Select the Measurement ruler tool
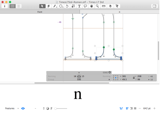The width and height of the screenshot is (162, 130). (x=103, y=6)
